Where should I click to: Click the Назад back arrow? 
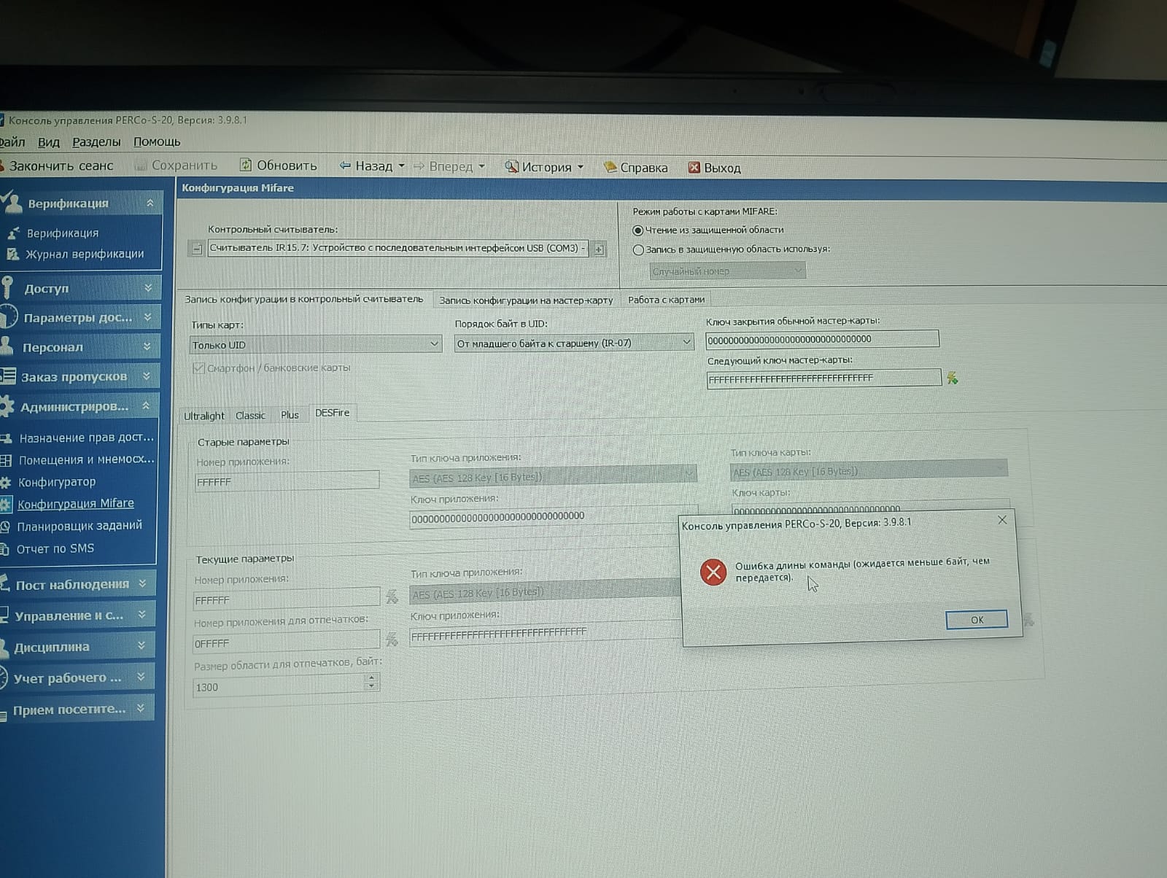click(x=345, y=166)
